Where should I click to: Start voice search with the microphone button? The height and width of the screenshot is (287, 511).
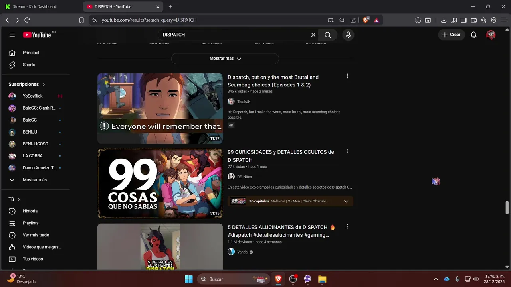[348, 35]
